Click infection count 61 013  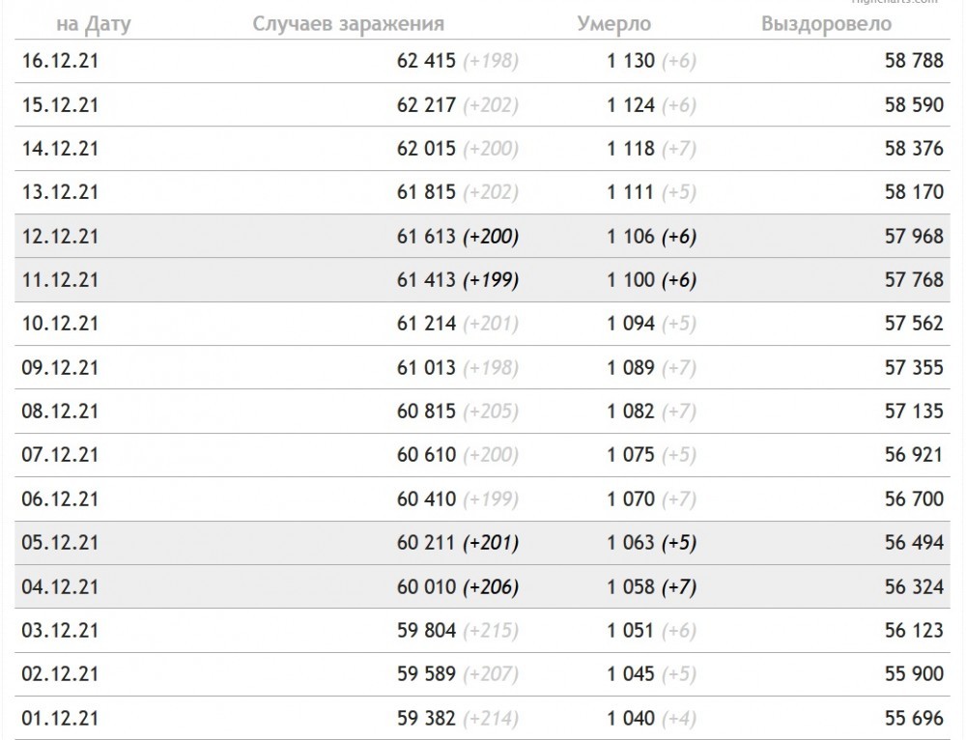(426, 367)
